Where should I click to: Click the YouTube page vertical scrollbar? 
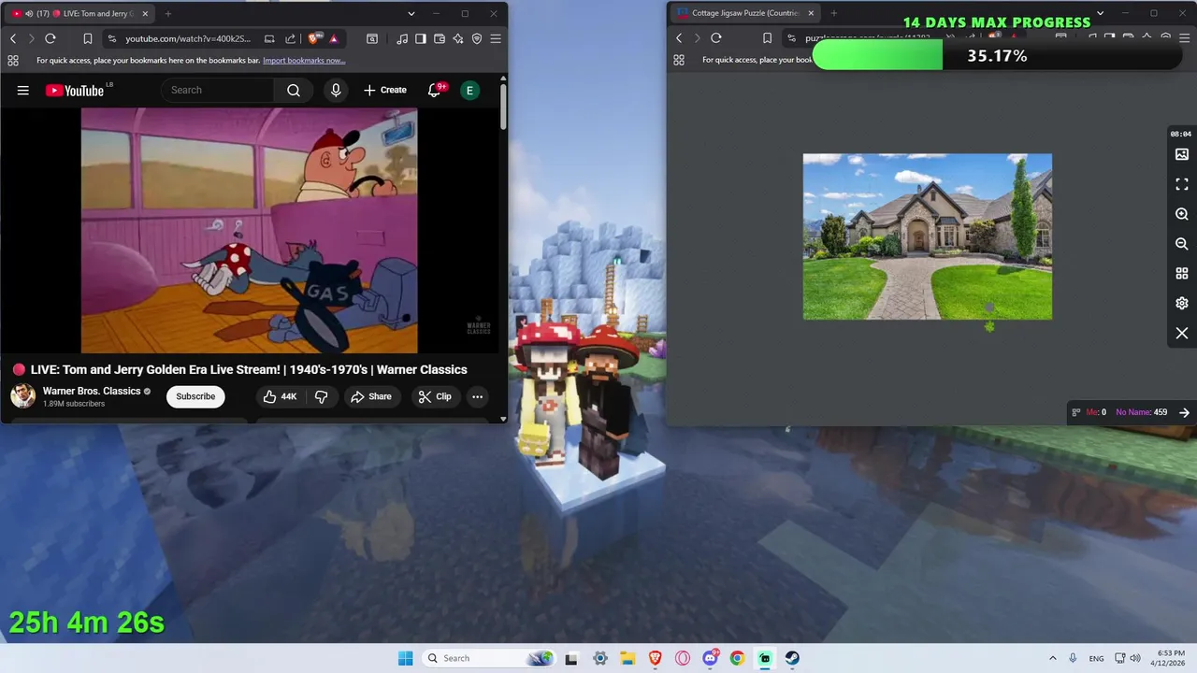[503, 107]
